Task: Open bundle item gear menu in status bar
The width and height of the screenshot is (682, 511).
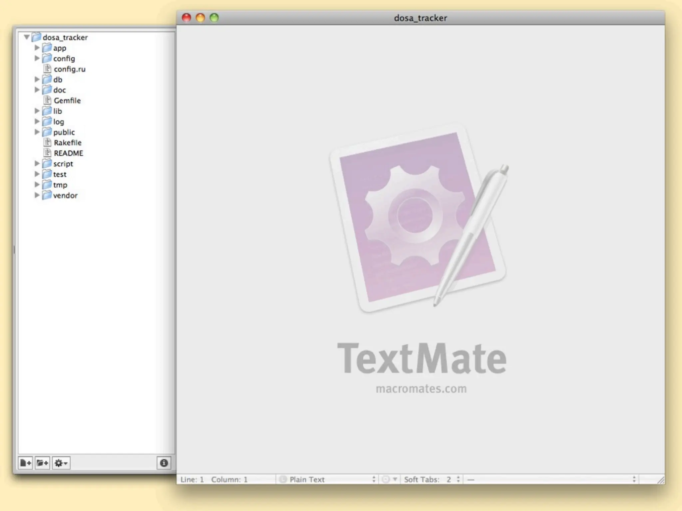Action: pos(389,479)
